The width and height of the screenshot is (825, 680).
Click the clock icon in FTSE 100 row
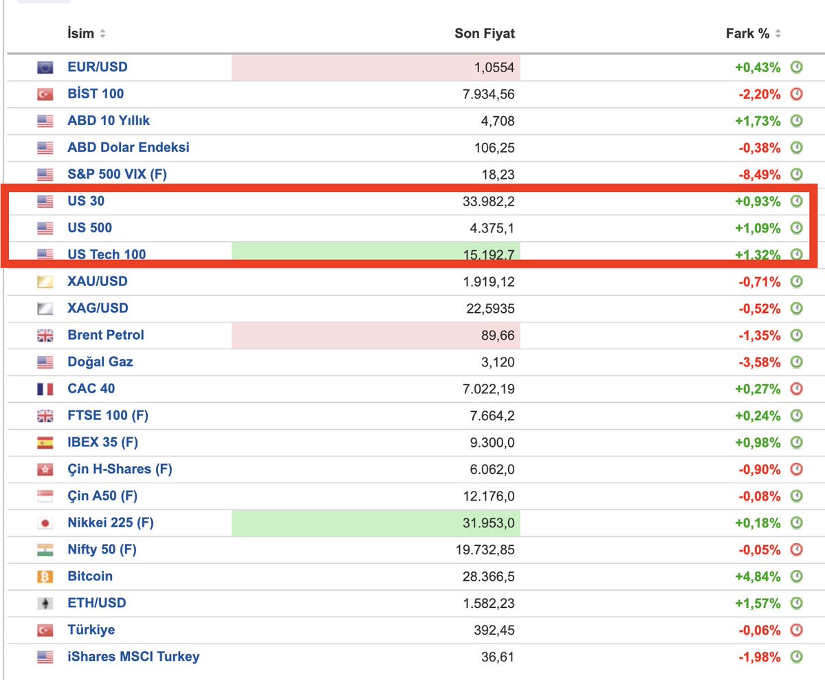(x=797, y=416)
